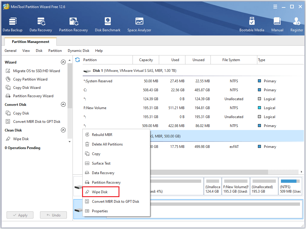Screen dimensions: 306x229
Task: Launch Copy Disk Wizard
Action: 27,88
